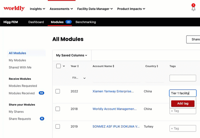The width and height of the screenshot is (200, 138).
Task: Toggle the select-all checkbox in header
Action: point(58,66)
